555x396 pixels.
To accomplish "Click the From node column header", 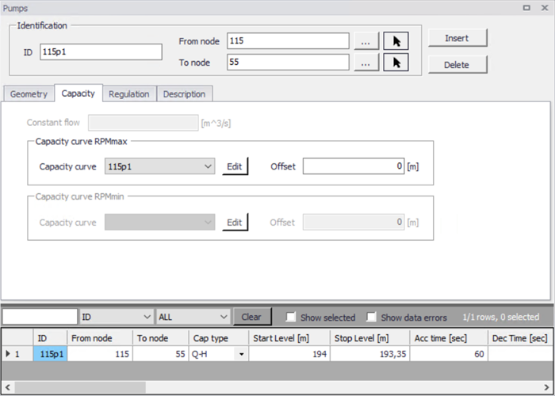I will point(100,338).
